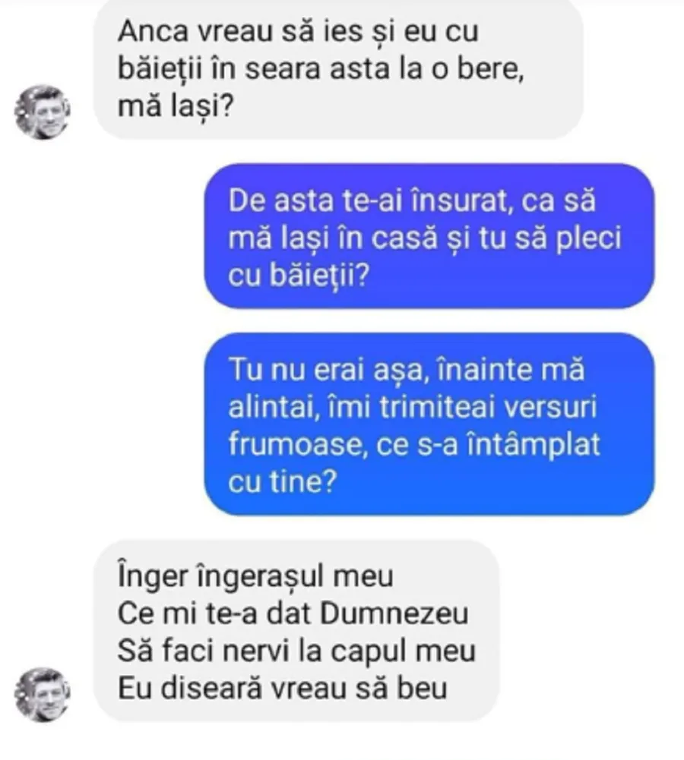Click the text 'cu tine?' in blue bubble
Viewport: 684px width, 760px height.
282,482
